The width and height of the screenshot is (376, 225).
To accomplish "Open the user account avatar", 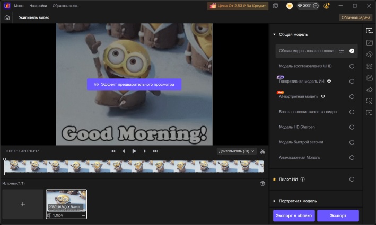I will pos(326,6).
